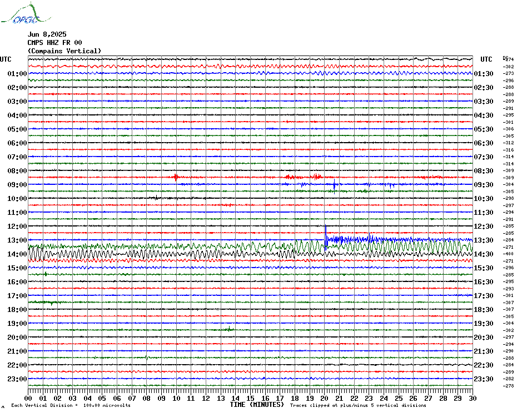
Task: Click the 01:00 hour label
Action: tap(17, 73)
